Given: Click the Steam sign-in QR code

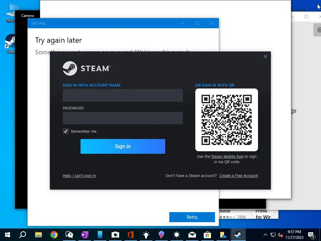Looking at the screenshot, I should click(227, 120).
